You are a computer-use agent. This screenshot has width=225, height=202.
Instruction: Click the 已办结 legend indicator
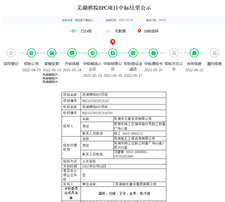pos(74,31)
